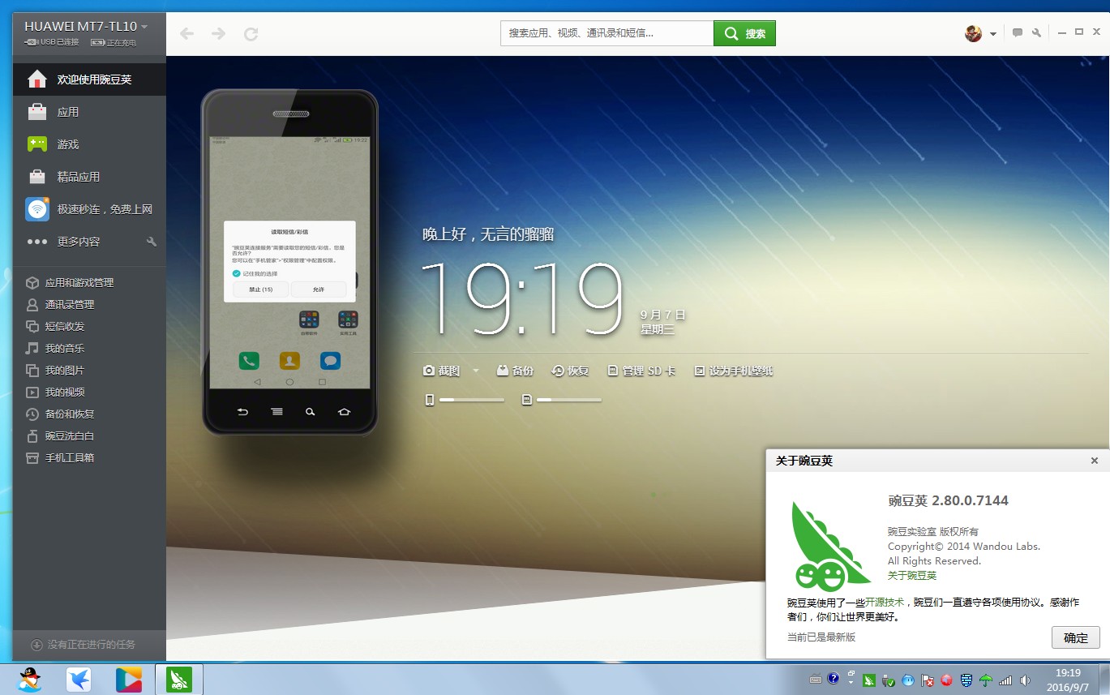Expand the account dropdown arrow beside avatar
The height and width of the screenshot is (695, 1110).
click(993, 34)
